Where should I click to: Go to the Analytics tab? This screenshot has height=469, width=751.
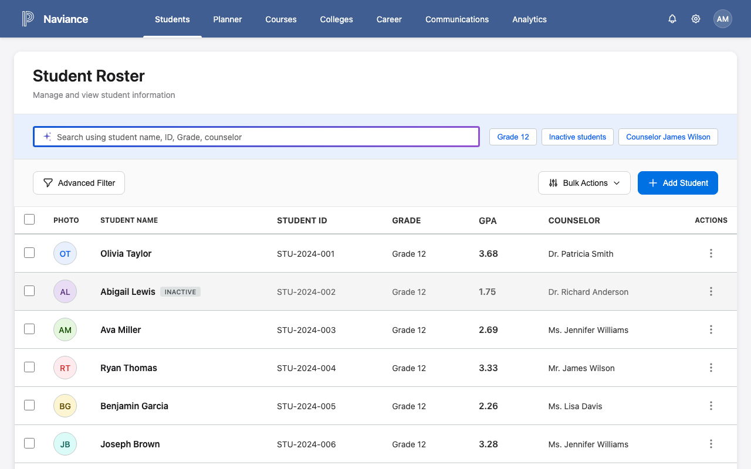(529, 19)
